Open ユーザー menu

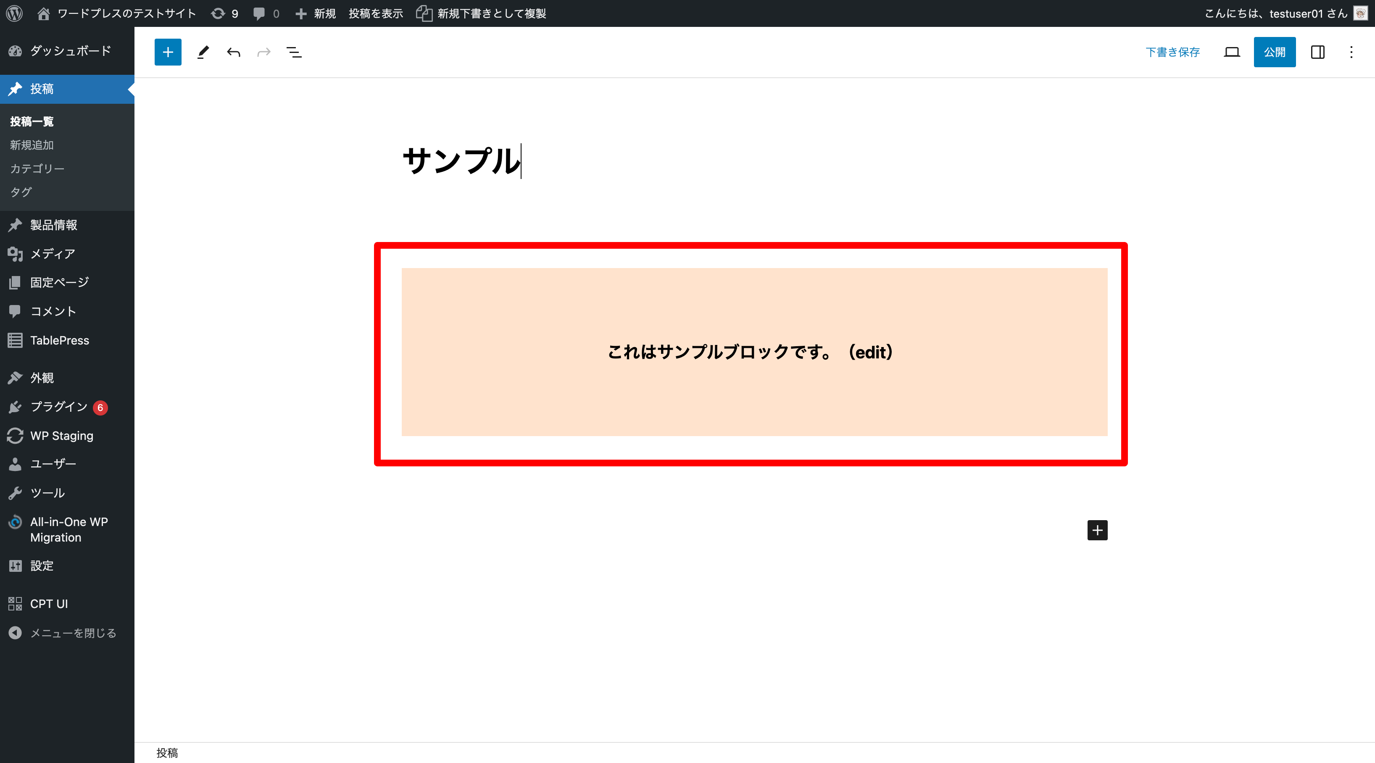pyautogui.click(x=67, y=464)
